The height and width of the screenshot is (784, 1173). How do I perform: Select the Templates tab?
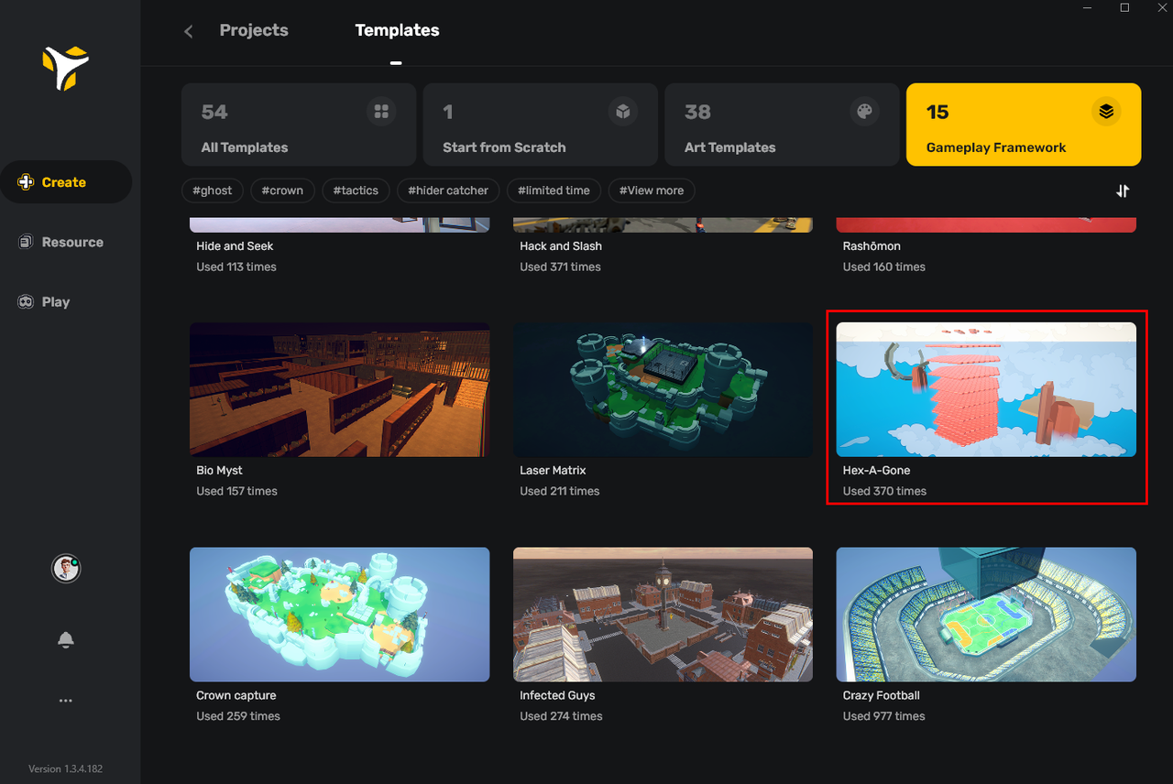point(397,30)
